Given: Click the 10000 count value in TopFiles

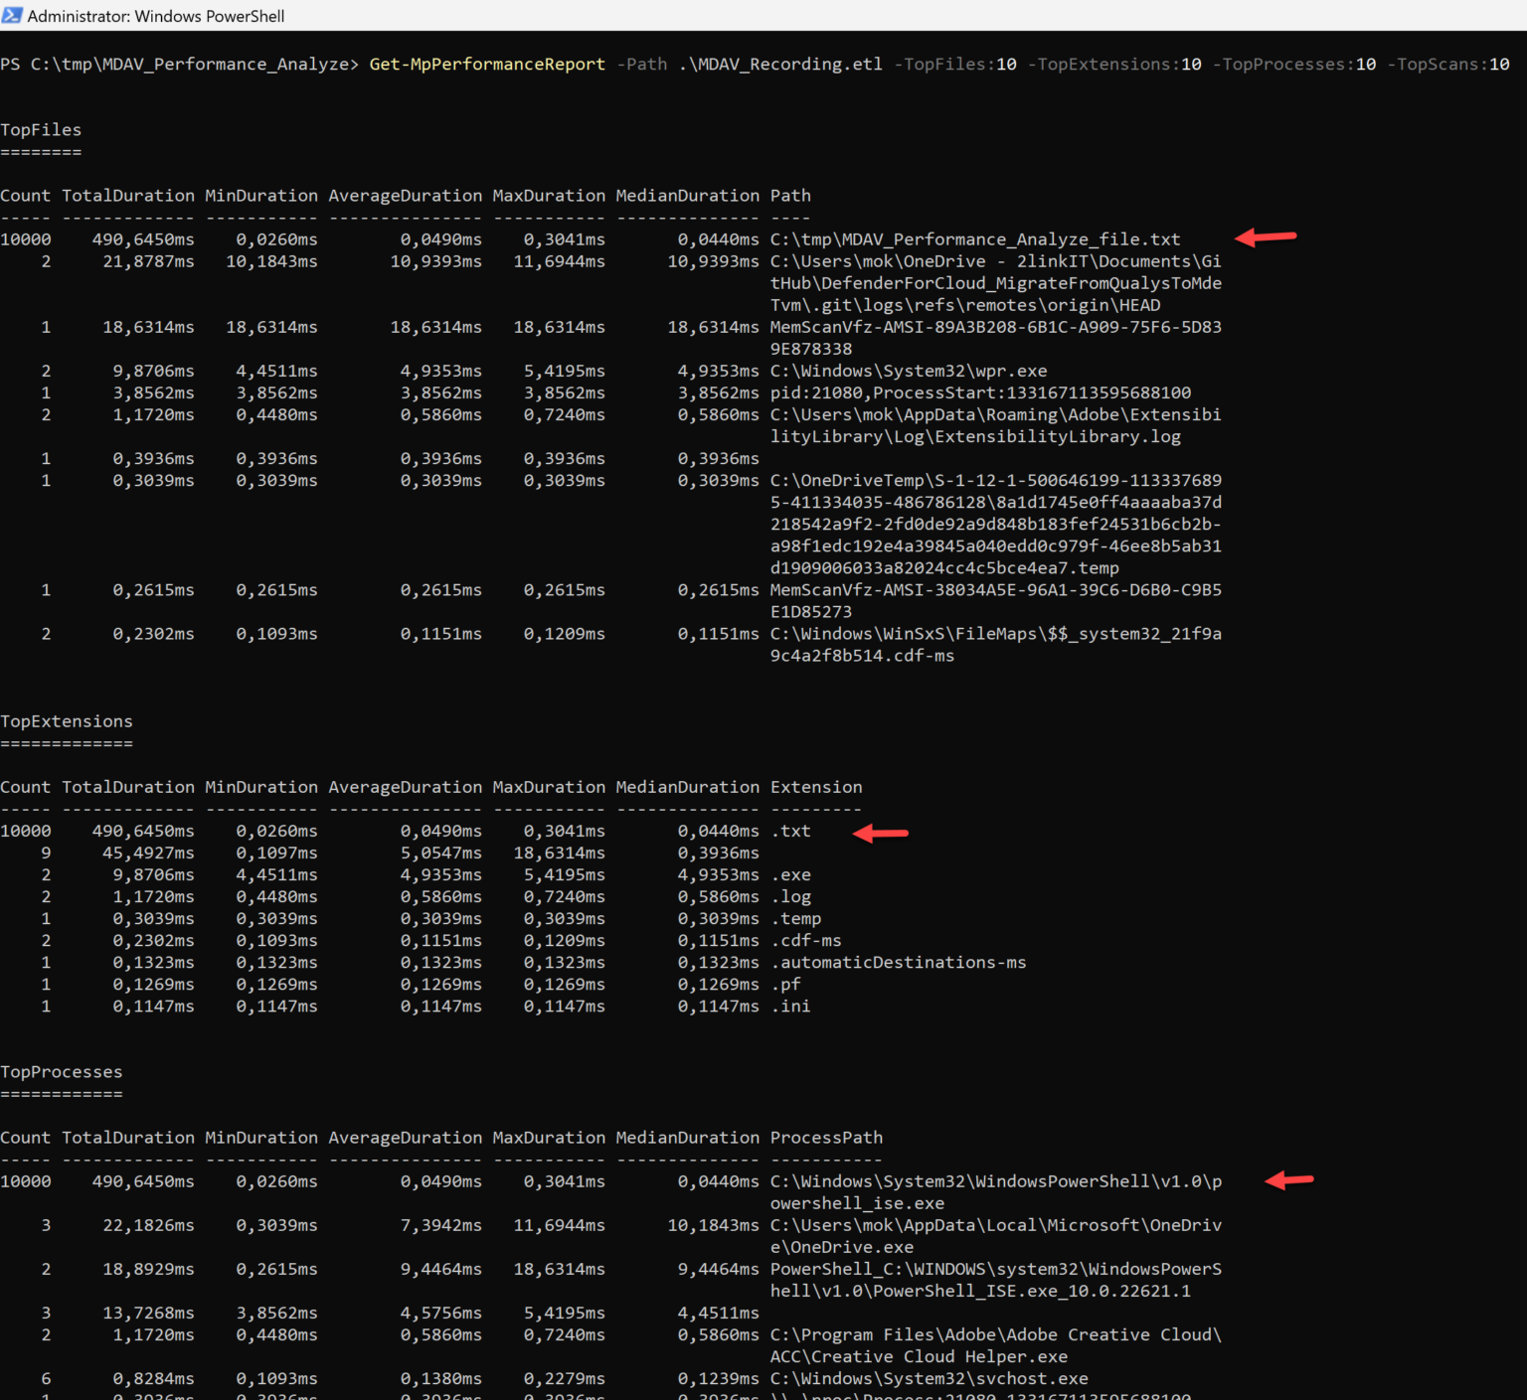Looking at the screenshot, I should tap(26, 238).
